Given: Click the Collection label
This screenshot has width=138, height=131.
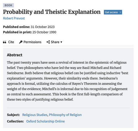Looking at the screenshot, I should click(x=15, y=121).
